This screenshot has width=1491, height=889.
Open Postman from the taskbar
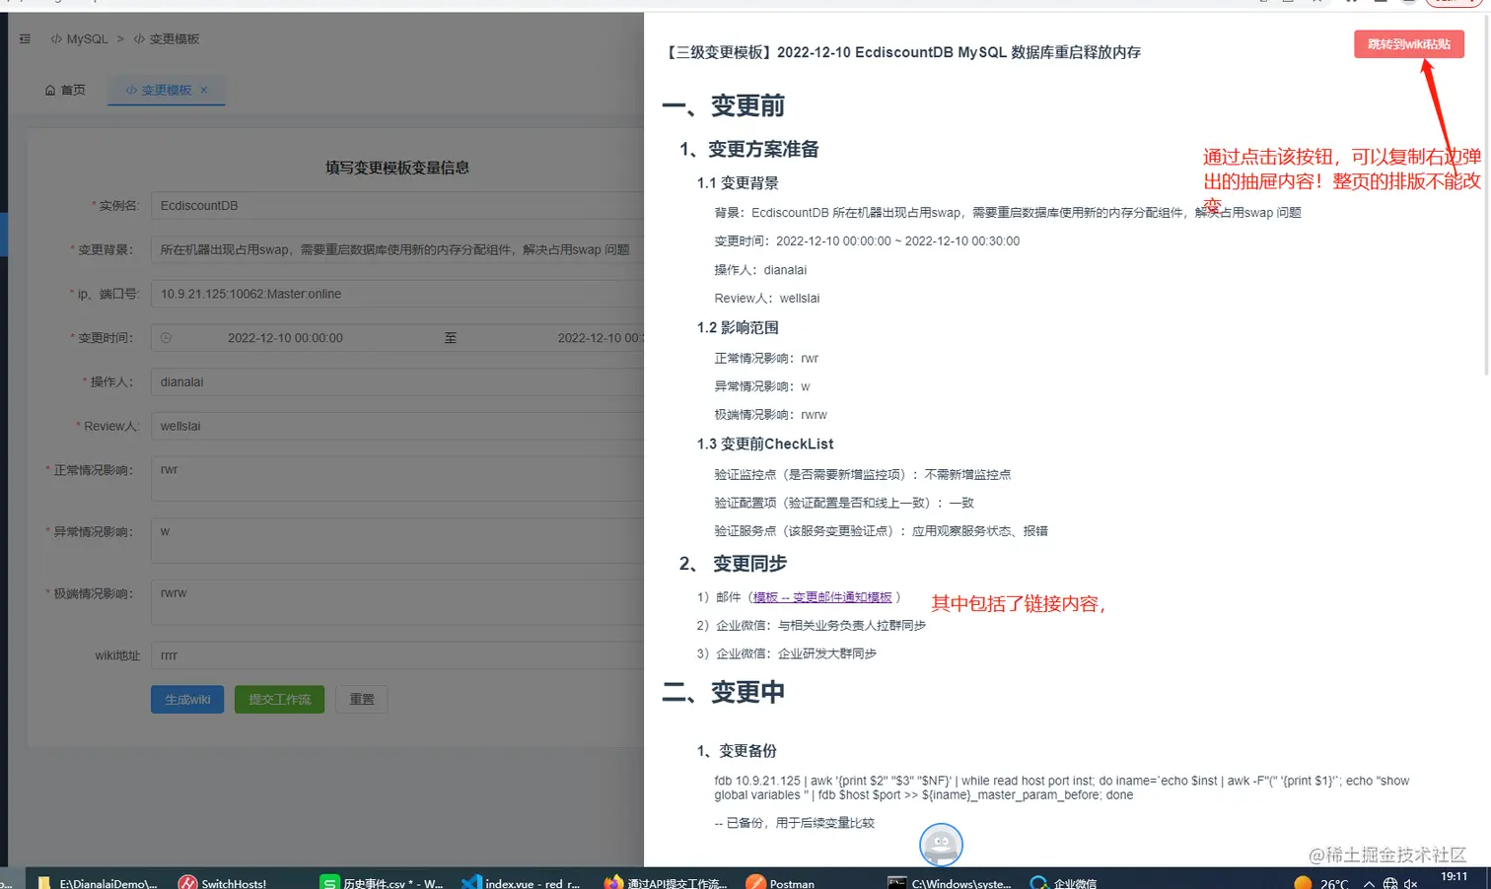point(780,881)
